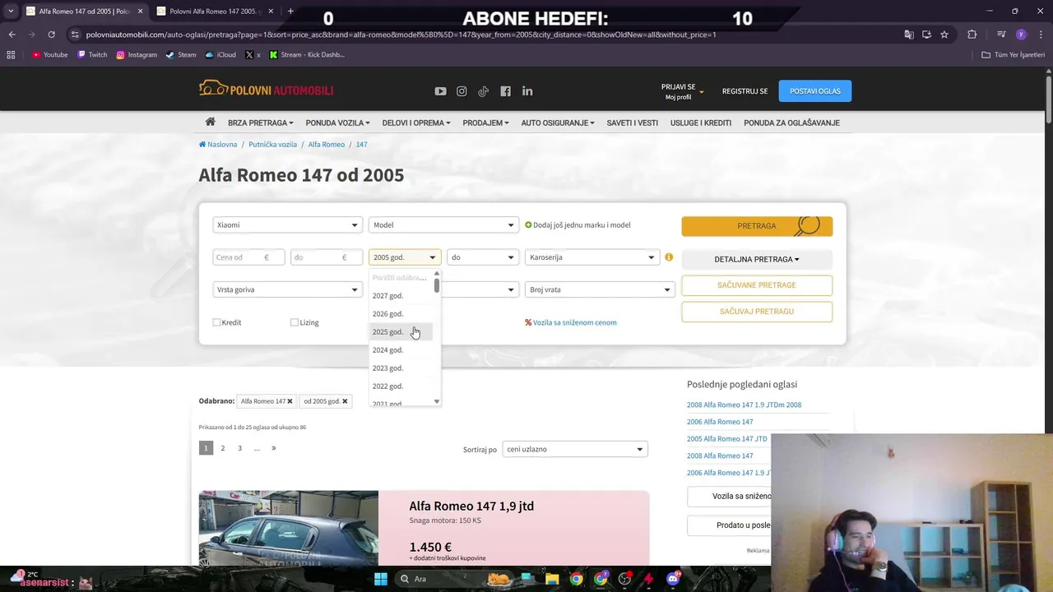Select 2022 god. from the year list
Viewport: 1053px width, 592px height.
(x=401, y=386)
